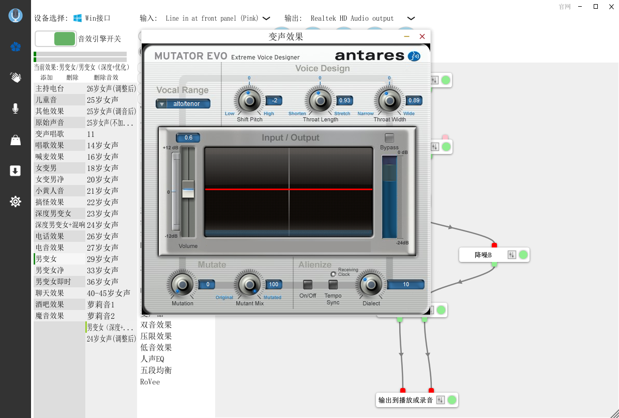The height and width of the screenshot is (418, 619).
Task: Click the Antares logo icon
Action: coord(414,56)
